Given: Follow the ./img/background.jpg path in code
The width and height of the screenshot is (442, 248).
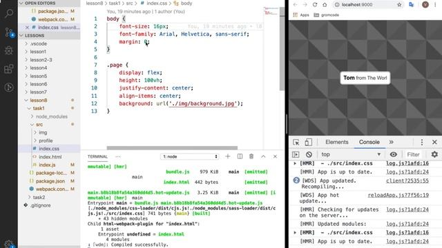Looking at the screenshot, I should (203, 103).
